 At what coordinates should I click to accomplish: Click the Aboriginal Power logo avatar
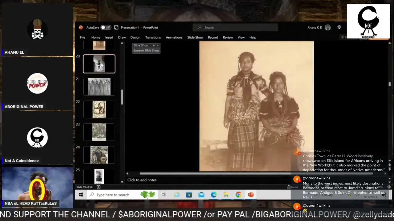click(x=37, y=83)
